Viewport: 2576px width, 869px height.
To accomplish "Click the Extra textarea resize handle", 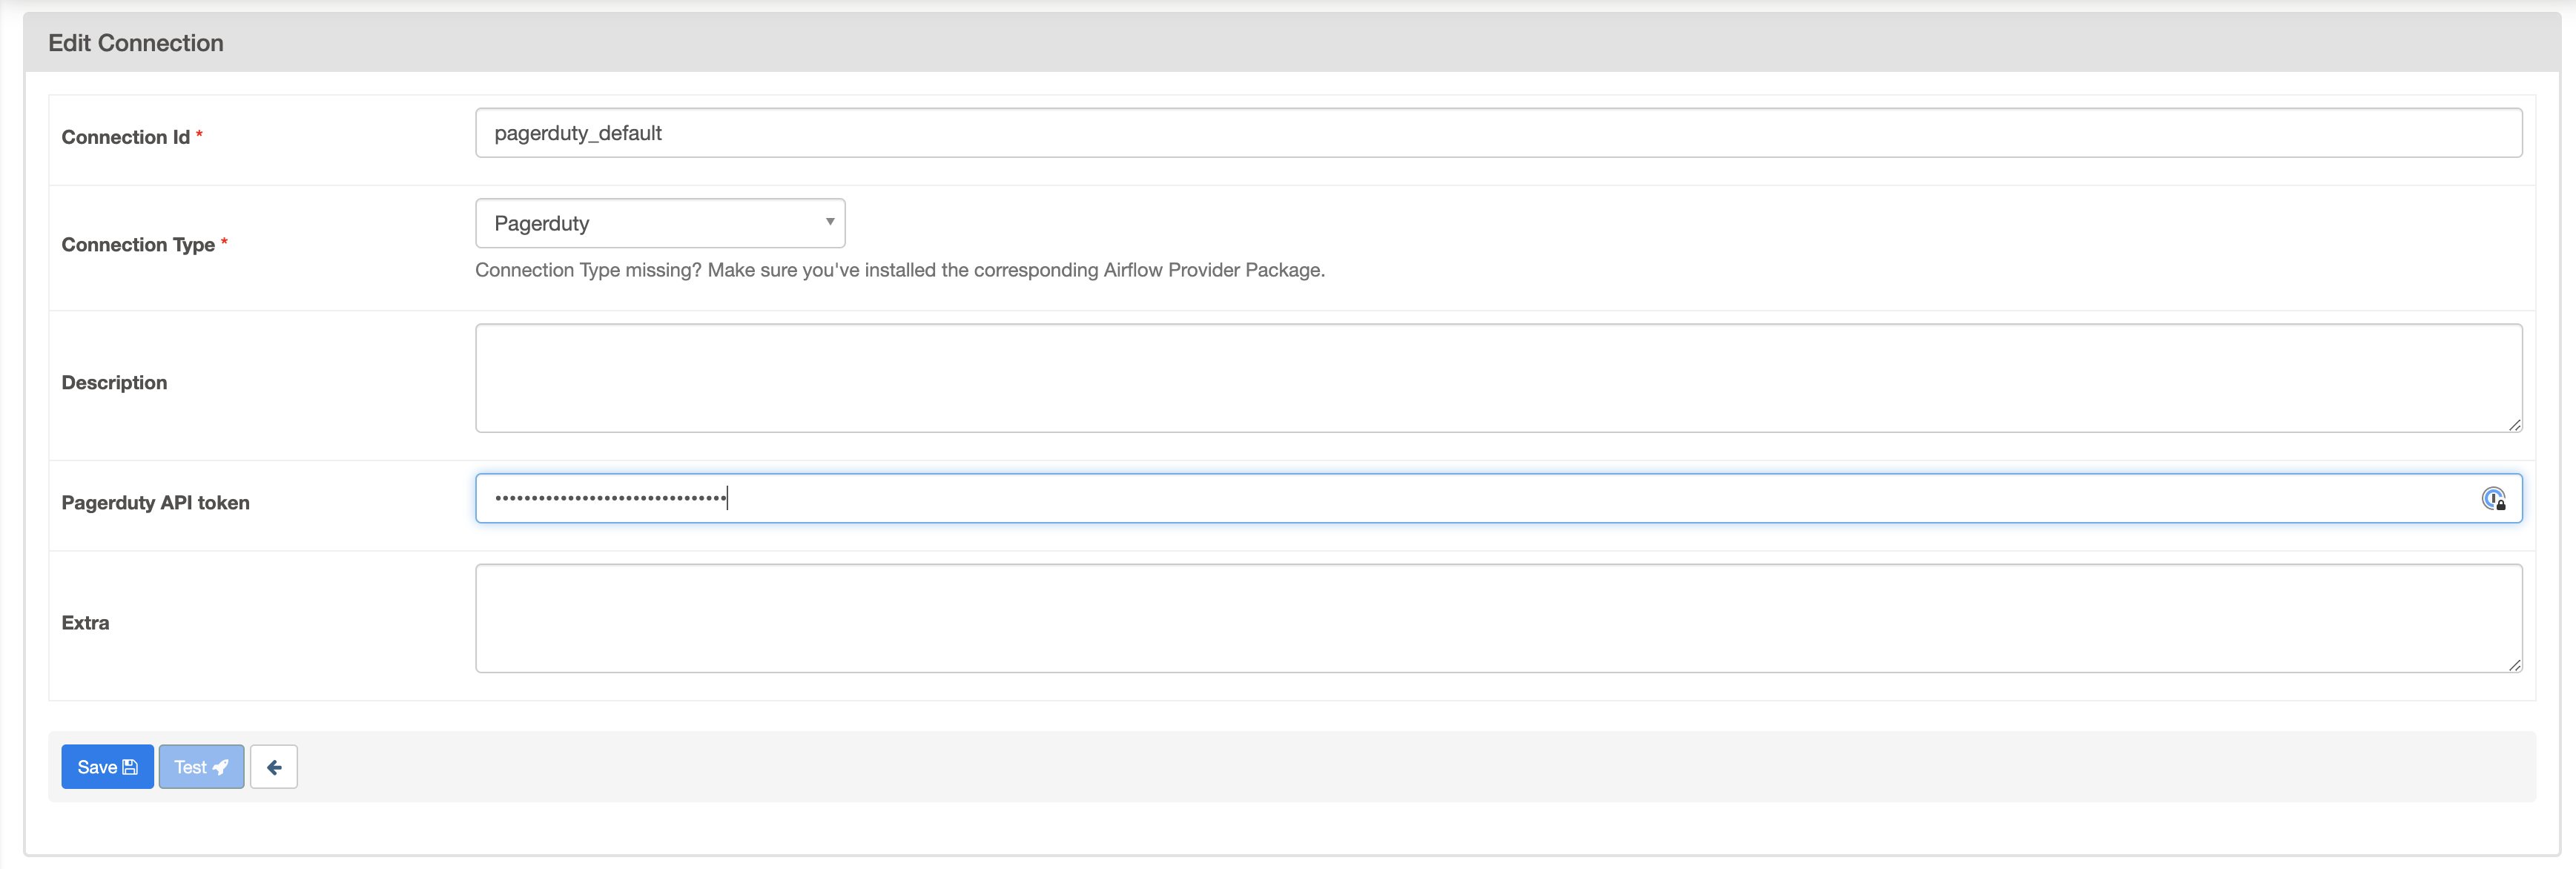I will [2516, 666].
